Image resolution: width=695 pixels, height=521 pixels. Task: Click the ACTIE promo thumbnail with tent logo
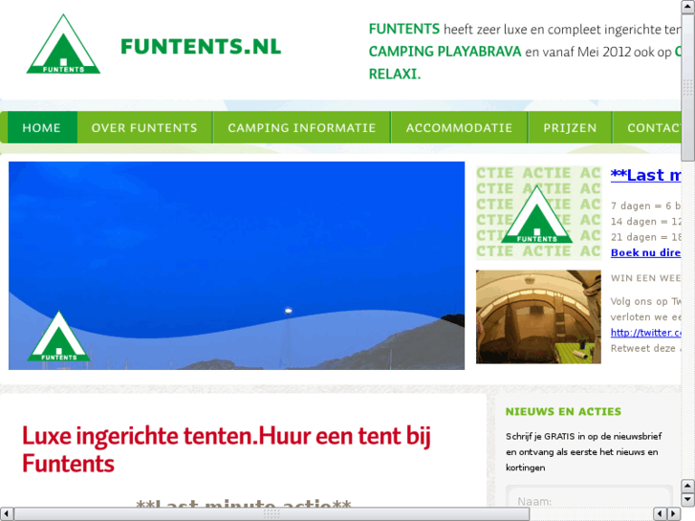(538, 213)
